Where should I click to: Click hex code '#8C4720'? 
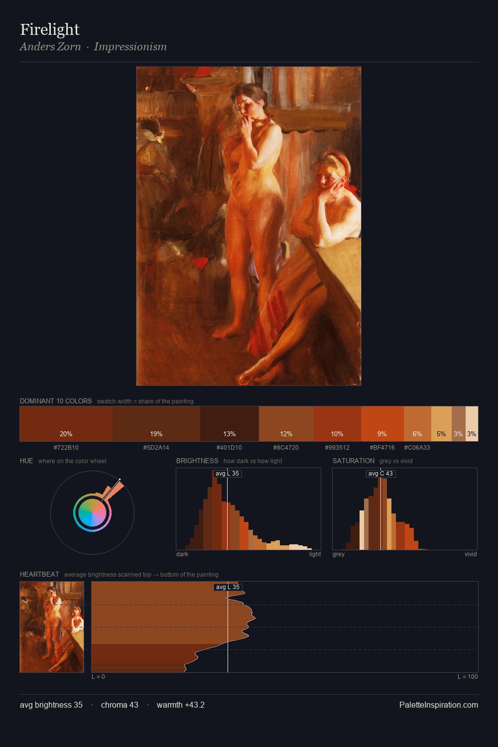[286, 448]
